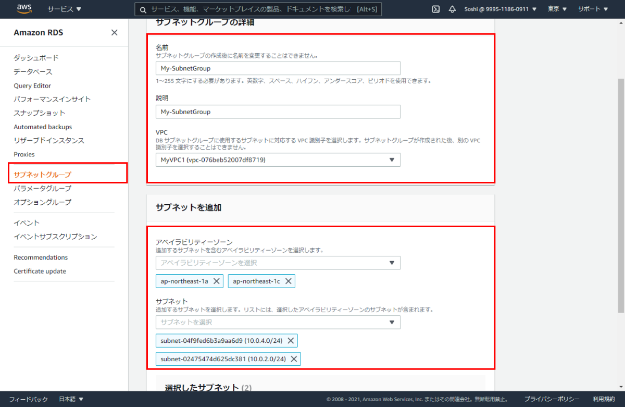The image size is (625, 407).
Task: Click the 説明 description input field
Action: (x=278, y=112)
